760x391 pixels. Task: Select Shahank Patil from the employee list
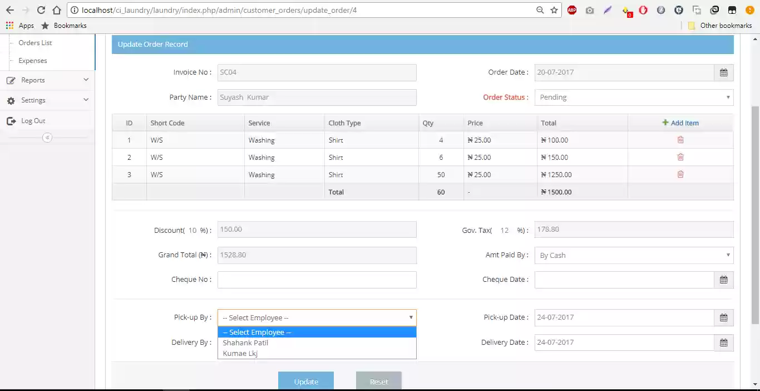point(245,343)
